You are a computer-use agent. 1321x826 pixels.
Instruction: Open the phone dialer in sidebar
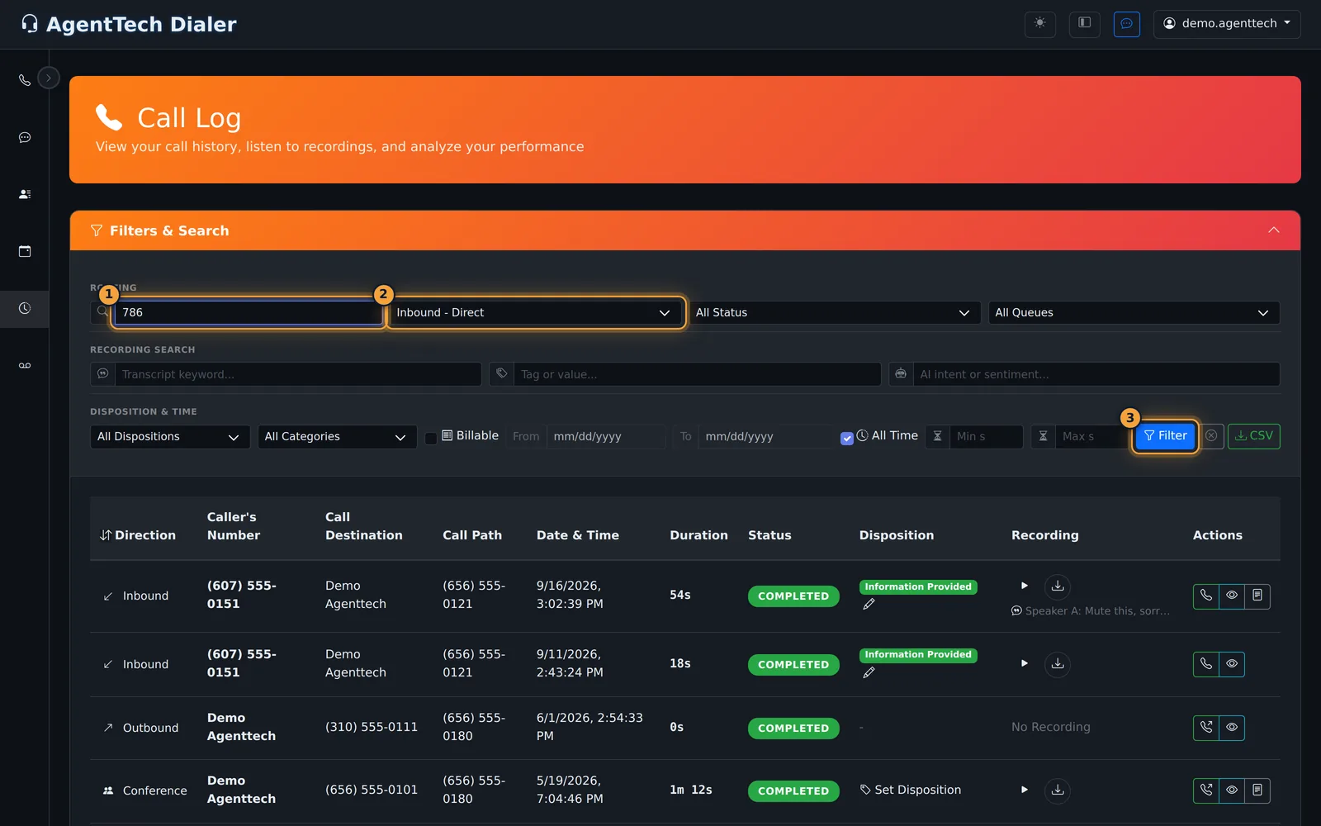coord(25,80)
